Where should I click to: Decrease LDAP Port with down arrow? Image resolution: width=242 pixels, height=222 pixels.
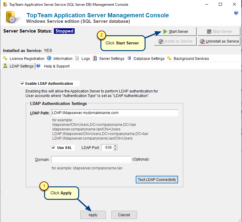[115, 149]
